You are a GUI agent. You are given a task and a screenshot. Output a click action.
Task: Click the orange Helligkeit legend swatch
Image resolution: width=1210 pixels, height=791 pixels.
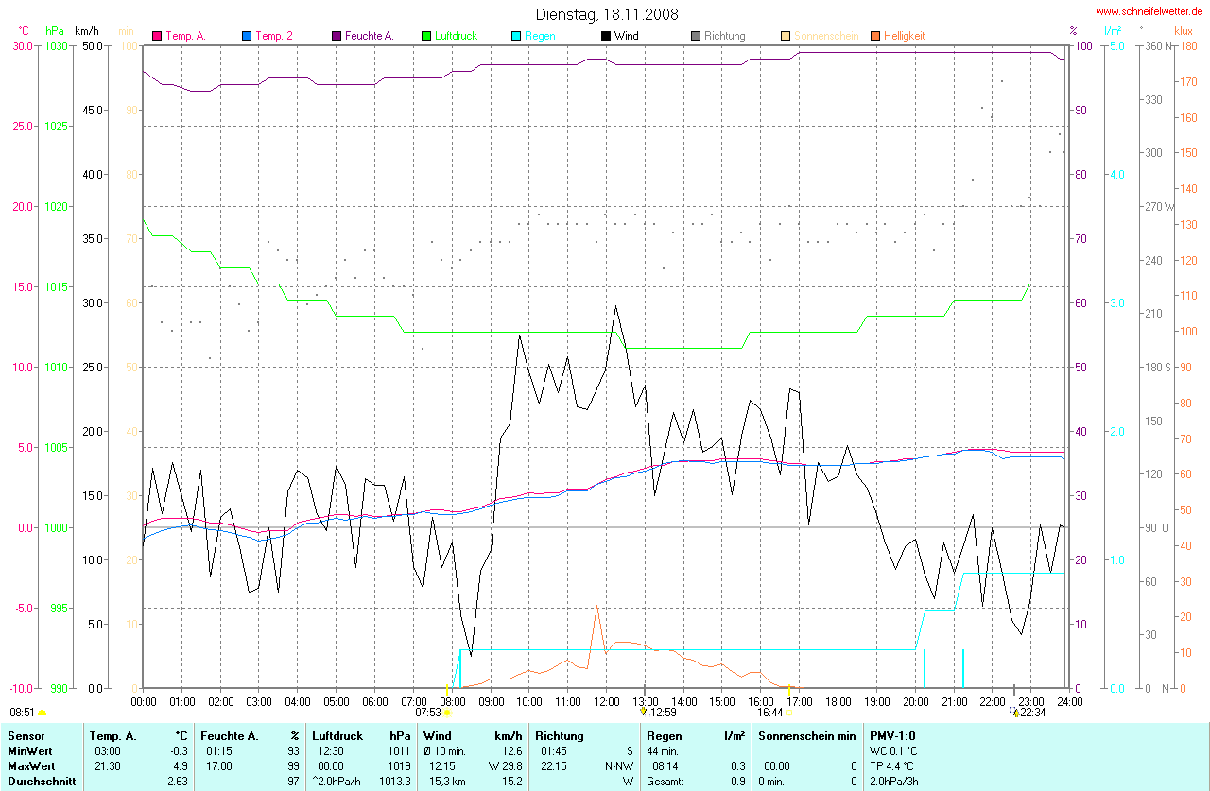[875, 36]
